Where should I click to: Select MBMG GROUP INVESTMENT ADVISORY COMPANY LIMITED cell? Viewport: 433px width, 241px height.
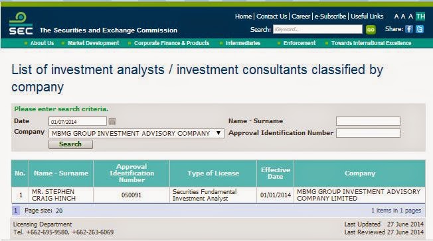pyautogui.click(x=360, y=195)
